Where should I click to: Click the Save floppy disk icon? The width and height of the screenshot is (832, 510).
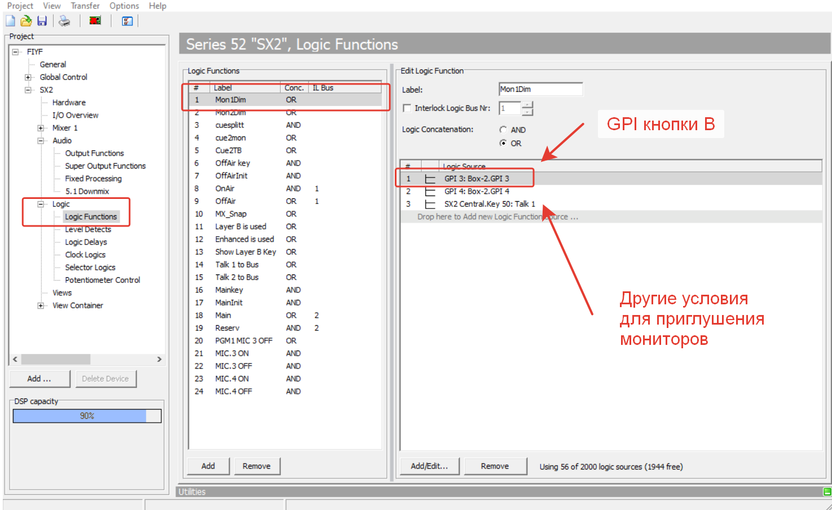[42, 21]
